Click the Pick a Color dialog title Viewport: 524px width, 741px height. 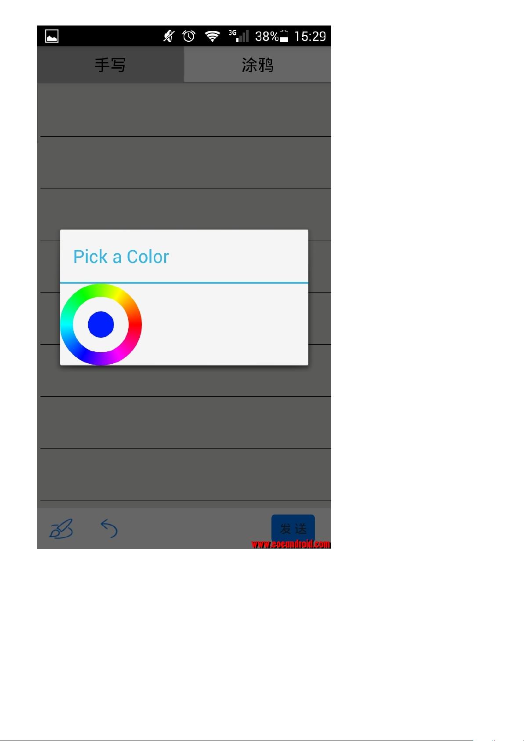pos(121,257)
